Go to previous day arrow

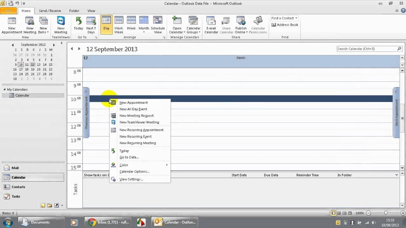72,49
